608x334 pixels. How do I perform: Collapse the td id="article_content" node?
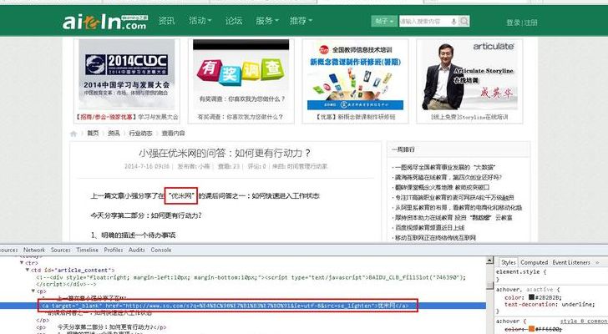(x=28, y=270)
